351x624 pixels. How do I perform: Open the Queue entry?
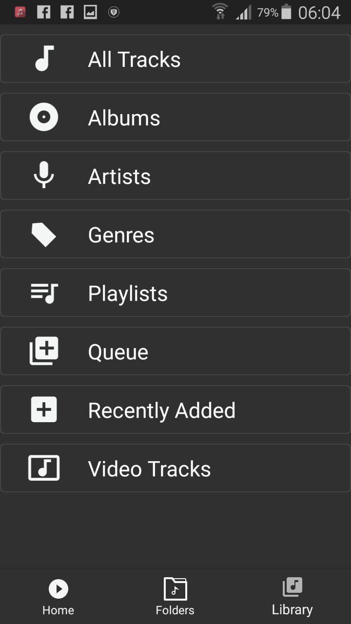point(118,352)
